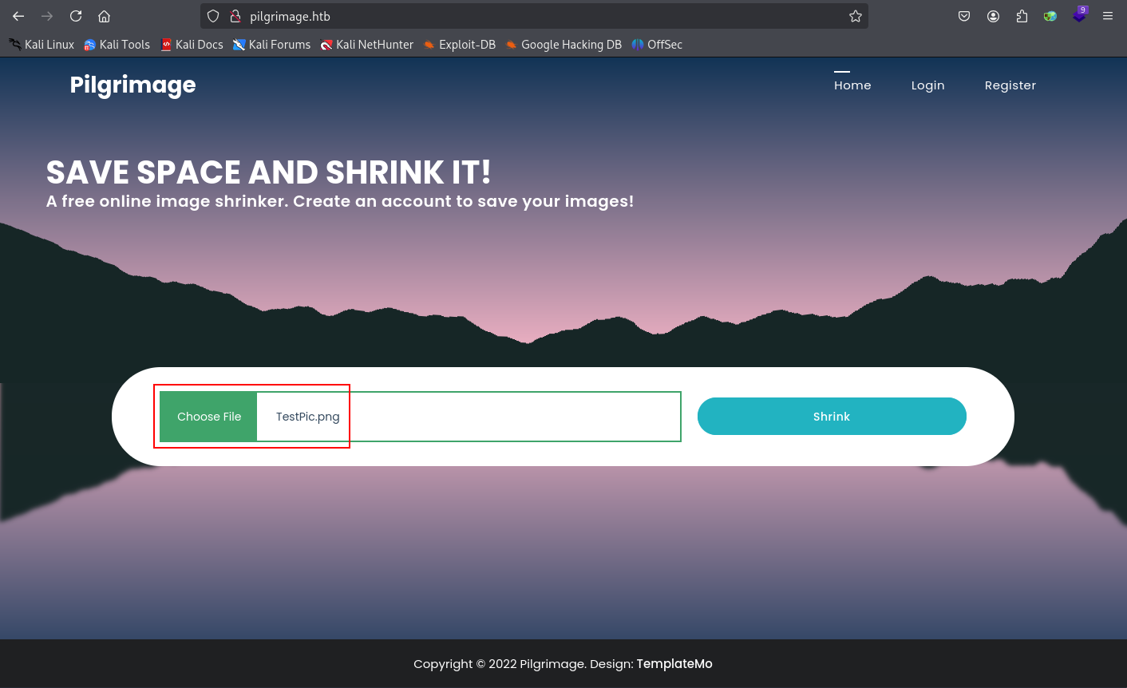
Task: Click the selected TestPic.png file name
Action: click(308, 417)
